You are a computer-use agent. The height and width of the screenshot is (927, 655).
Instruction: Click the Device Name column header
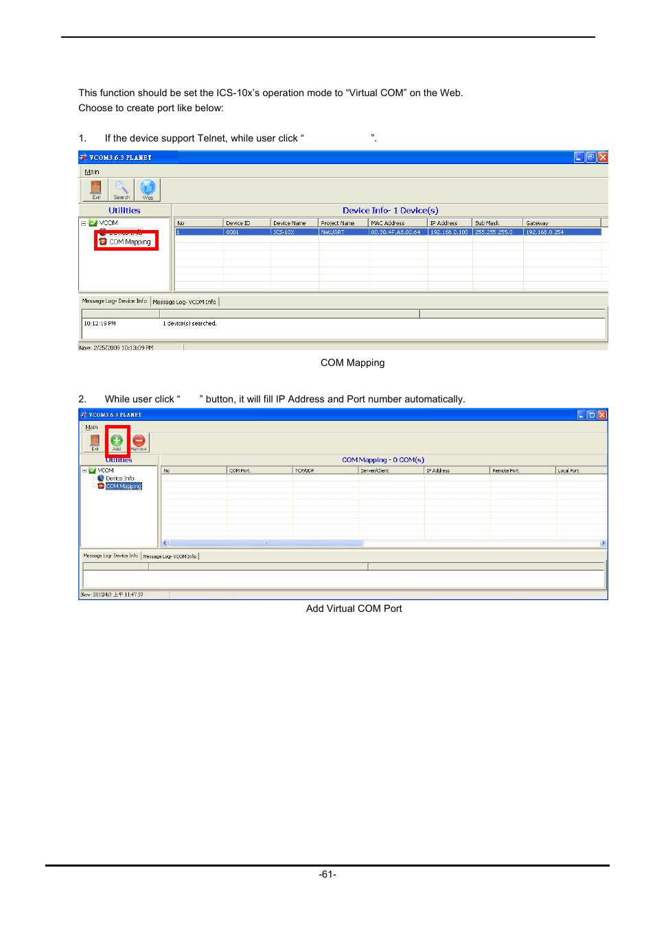pos(295,223)
